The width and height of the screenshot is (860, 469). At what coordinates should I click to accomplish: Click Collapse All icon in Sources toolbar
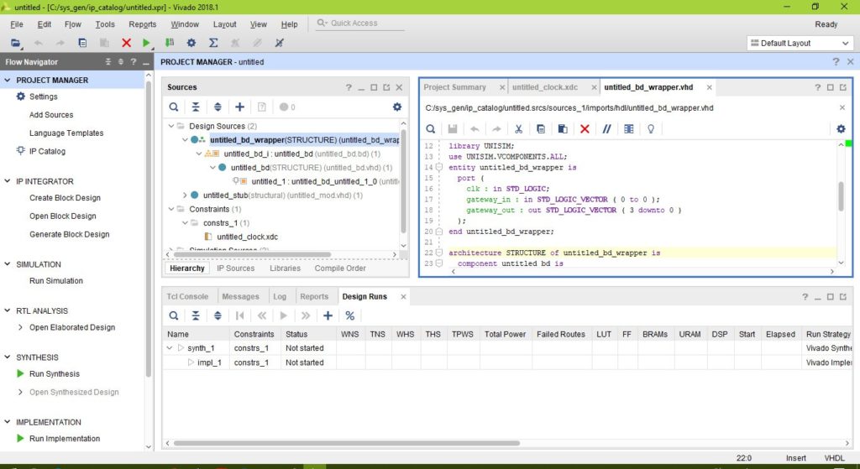point(196,107)
